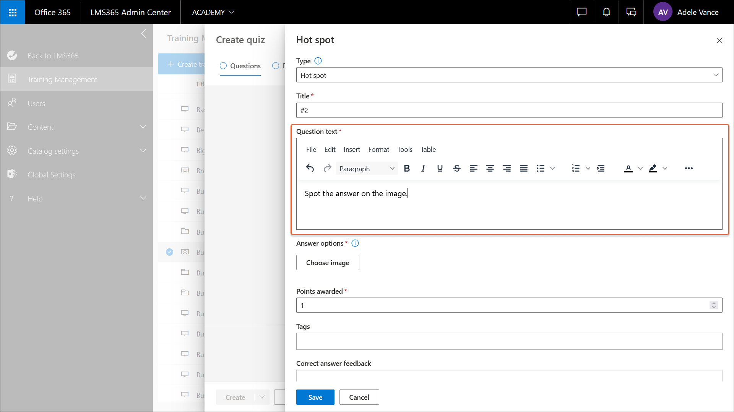This screenshot has height=412, width=734.
Task: Expand the ACADEMY menu
Action: (213, 12)
